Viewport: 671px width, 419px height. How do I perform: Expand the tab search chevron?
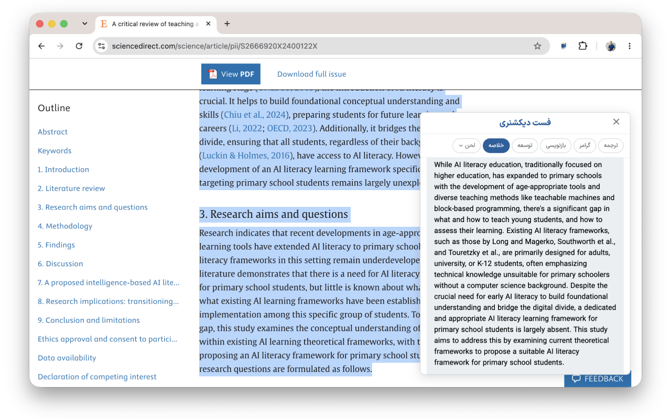tap(84, 24)
